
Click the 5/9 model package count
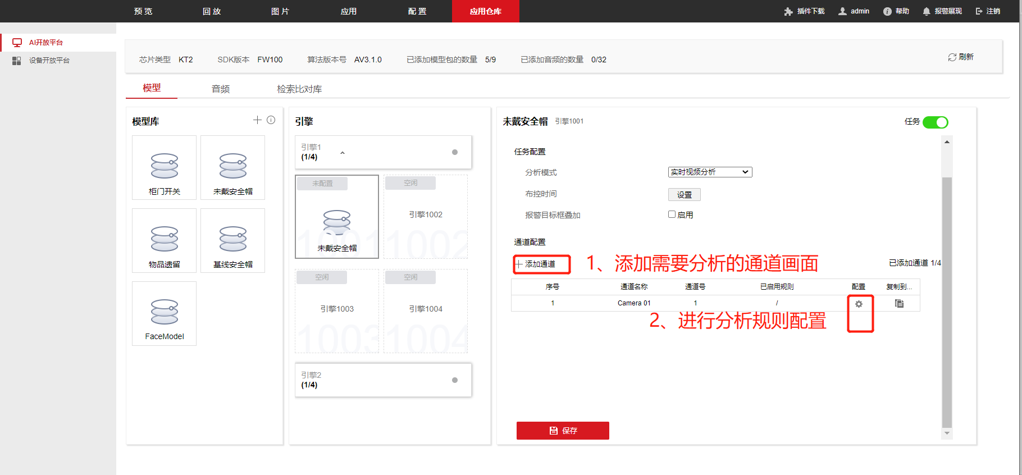(491, 60)
